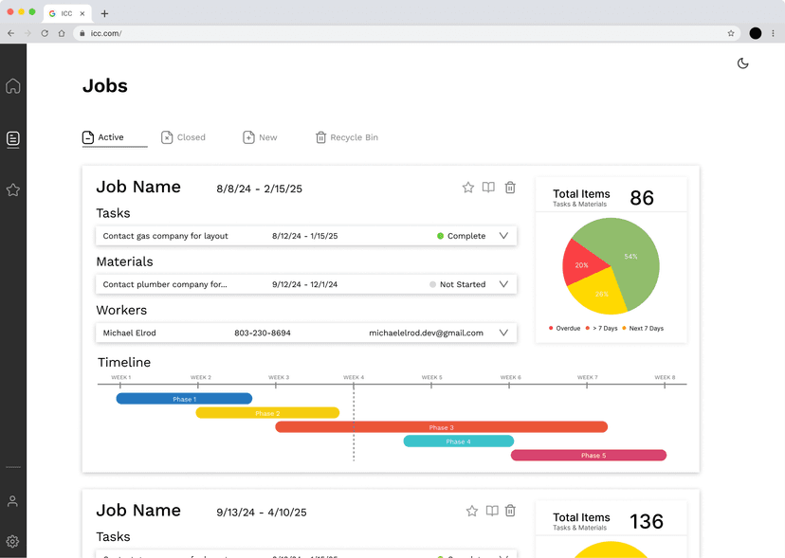785x558 pixels.
Task: Open a new browser tab
Action: pyautogui.click(x=104, y=13)
